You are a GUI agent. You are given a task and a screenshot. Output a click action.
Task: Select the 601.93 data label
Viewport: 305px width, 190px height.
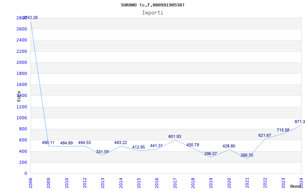[175, 137]
